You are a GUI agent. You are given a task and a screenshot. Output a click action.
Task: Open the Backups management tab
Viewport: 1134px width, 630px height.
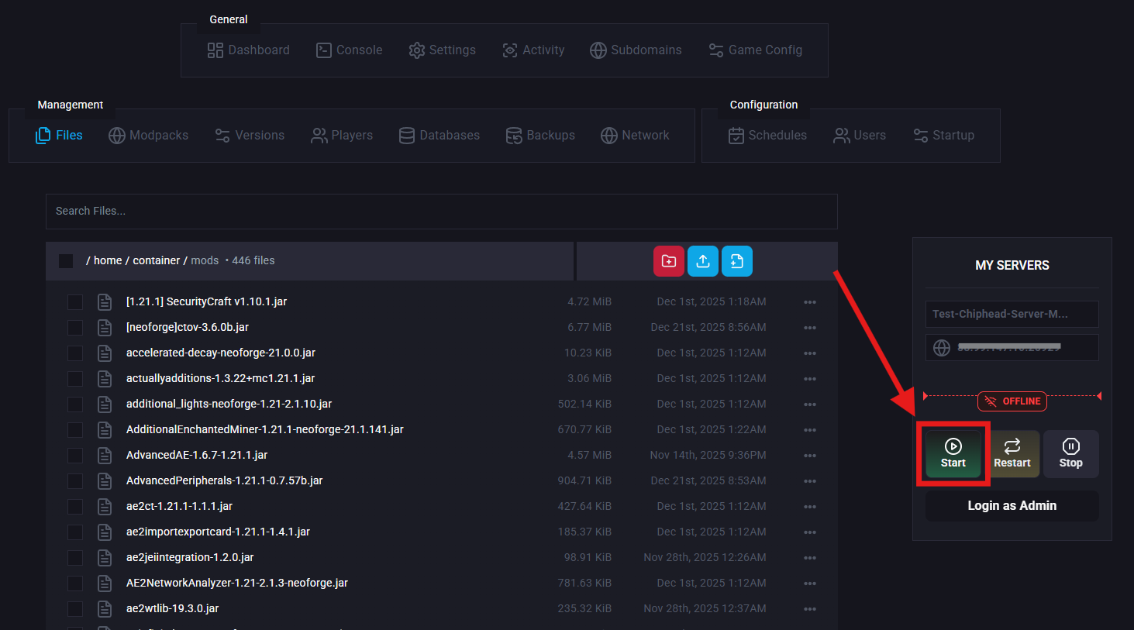[x=540, y=136]
